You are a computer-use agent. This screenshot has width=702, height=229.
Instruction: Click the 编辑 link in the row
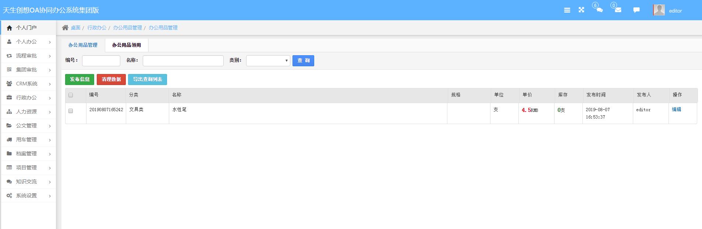pyautogui.click(x=676, y=109)
